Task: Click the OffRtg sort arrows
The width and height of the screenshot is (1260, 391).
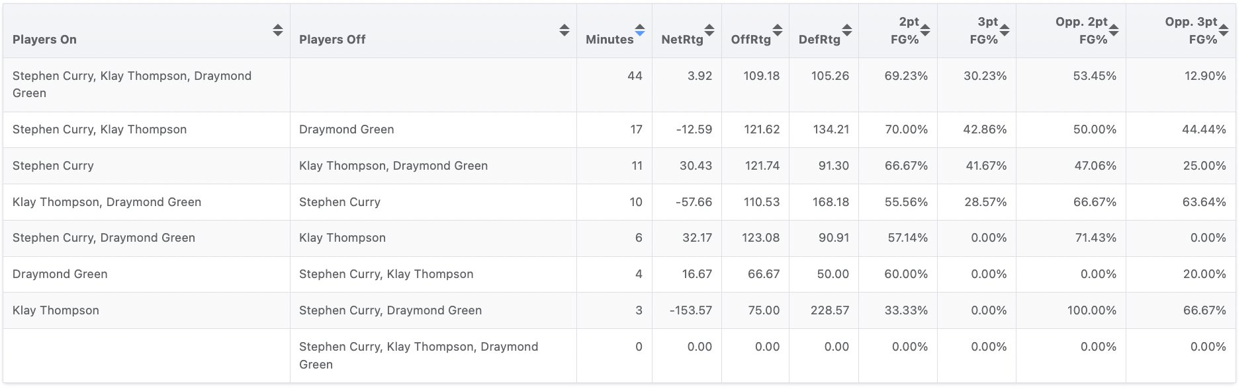Action: click(778, 30)
